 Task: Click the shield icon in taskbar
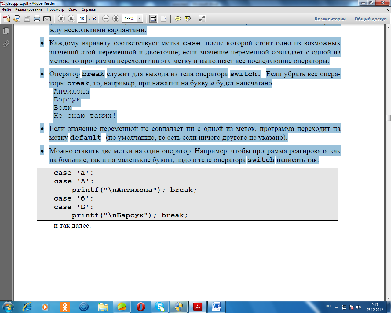tap(179, 307)
